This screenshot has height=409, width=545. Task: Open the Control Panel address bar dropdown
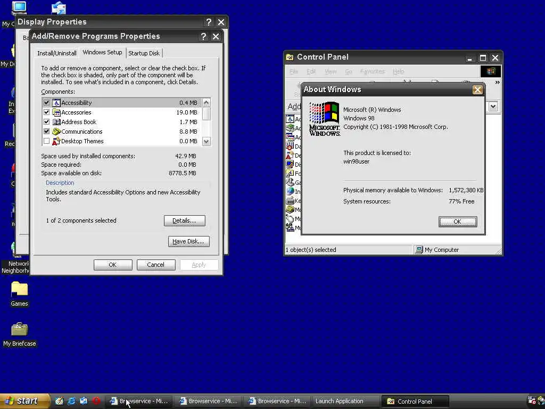click(493, 107)
